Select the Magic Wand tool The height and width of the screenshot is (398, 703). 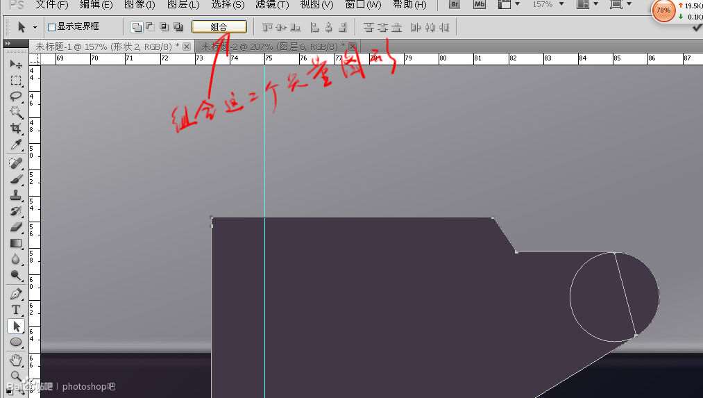pyautogui.click(x=16, y=112)
